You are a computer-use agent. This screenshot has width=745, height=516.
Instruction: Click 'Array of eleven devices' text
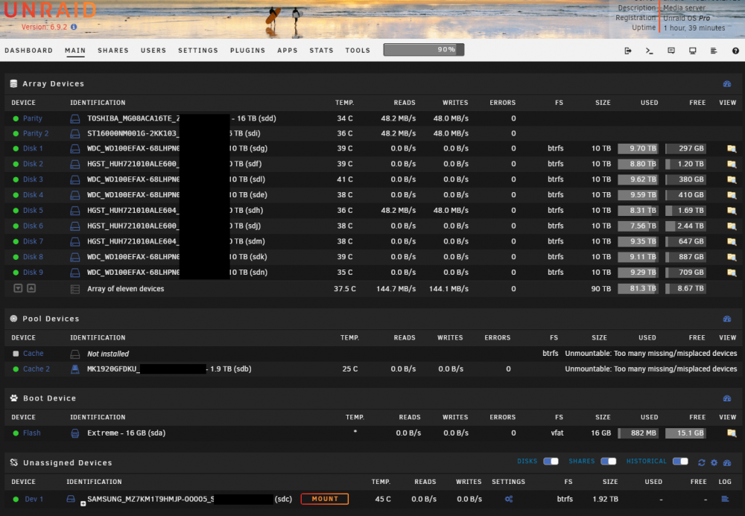coord(125,289)
